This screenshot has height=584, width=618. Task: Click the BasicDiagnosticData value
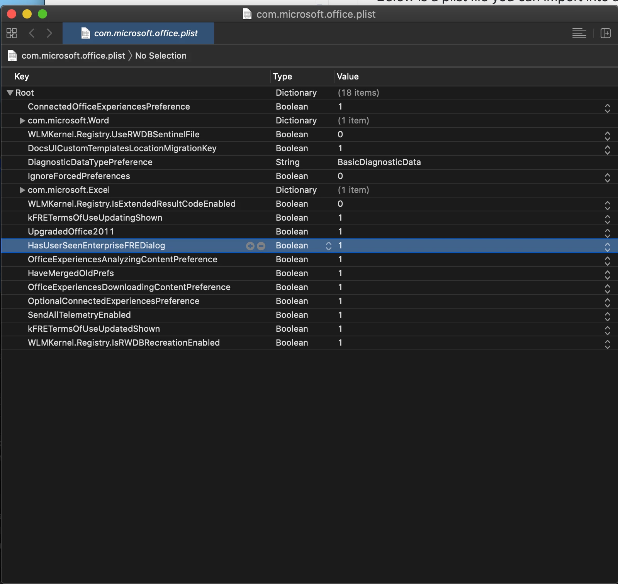(379, 162)
